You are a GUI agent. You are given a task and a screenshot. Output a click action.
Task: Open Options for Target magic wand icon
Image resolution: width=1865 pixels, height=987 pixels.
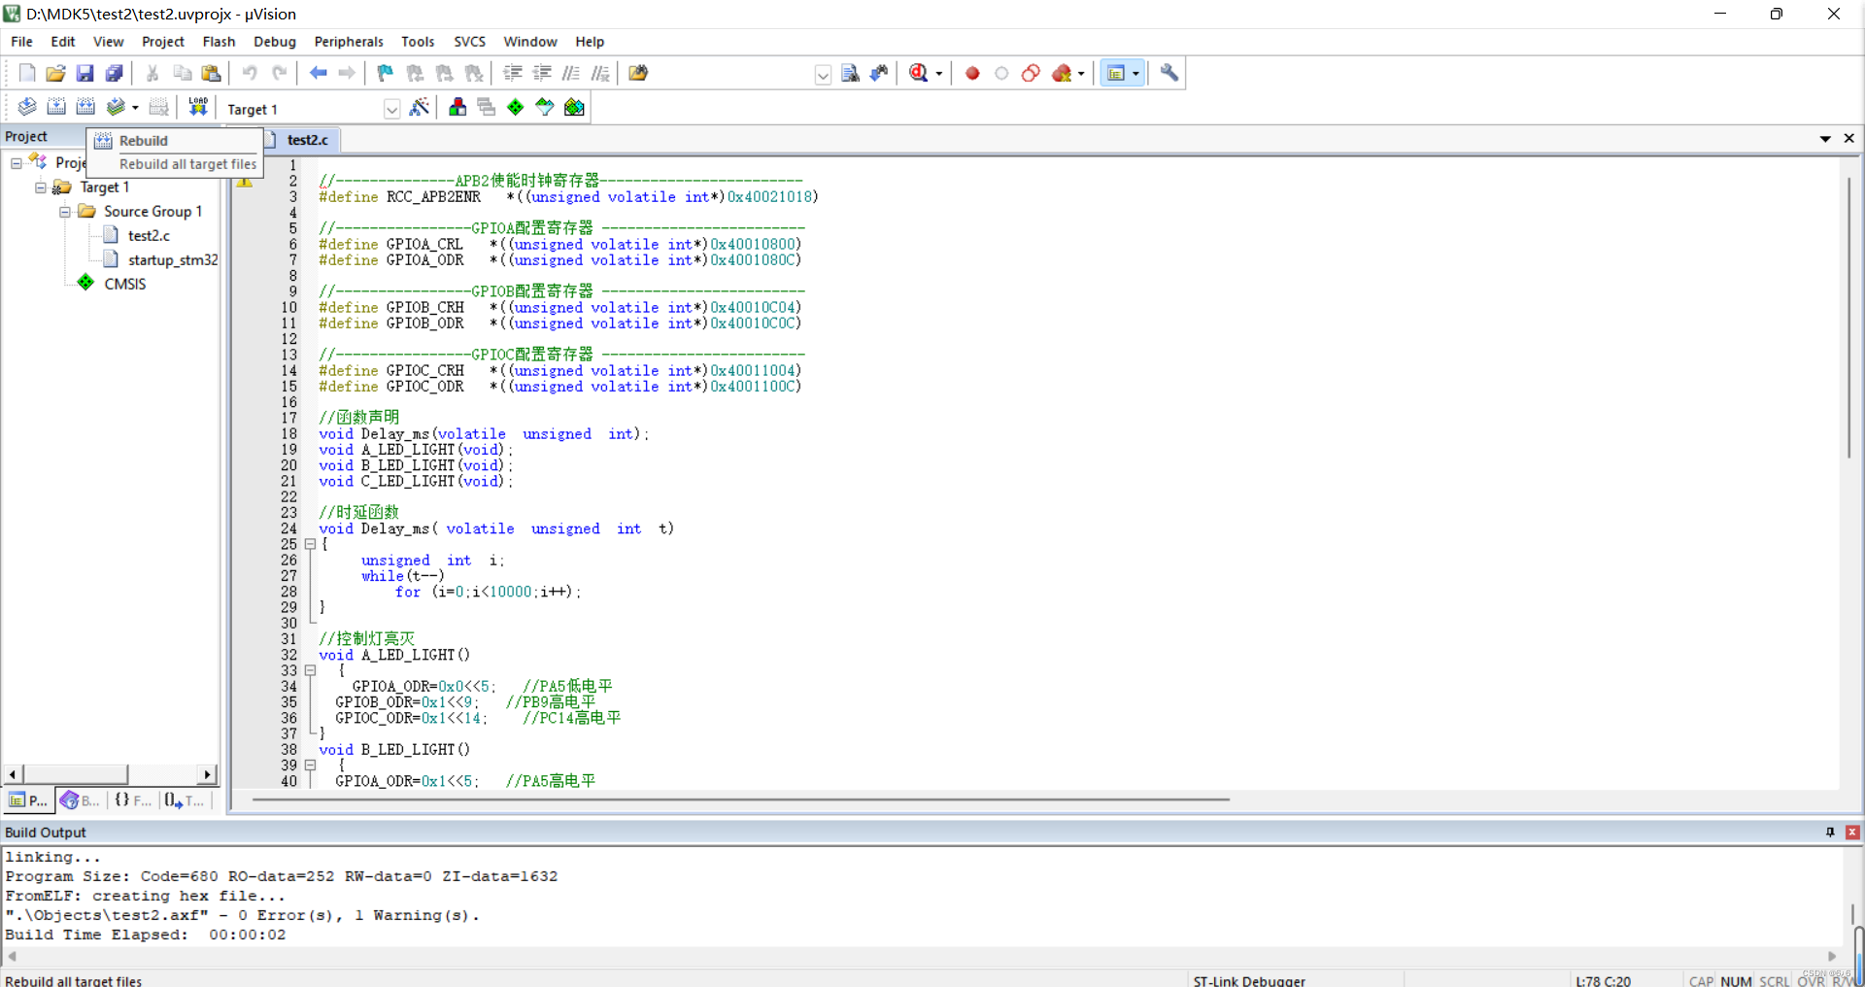pos(420,107)
